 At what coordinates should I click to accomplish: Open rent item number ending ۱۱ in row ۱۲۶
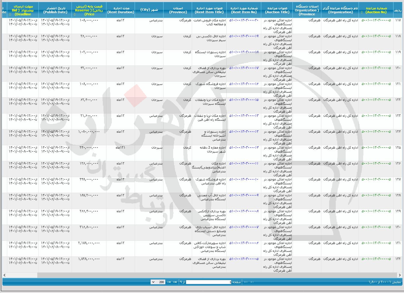point(244,164)
